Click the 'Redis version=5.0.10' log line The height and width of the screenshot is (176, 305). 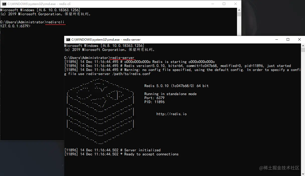pos(178,66)
